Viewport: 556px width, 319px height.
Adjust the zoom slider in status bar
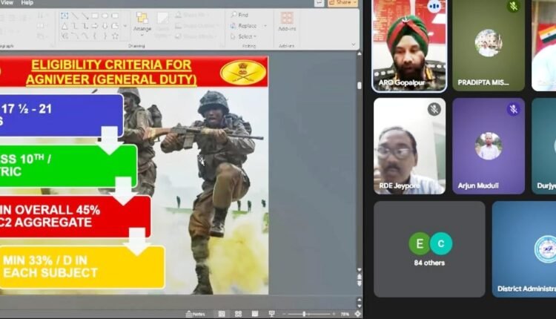click(305, 314)
